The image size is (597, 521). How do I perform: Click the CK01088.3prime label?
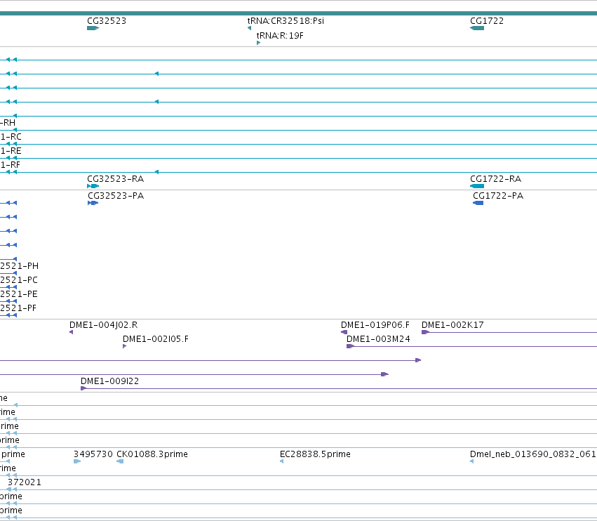pyautogui.click(x=152, y=454)
